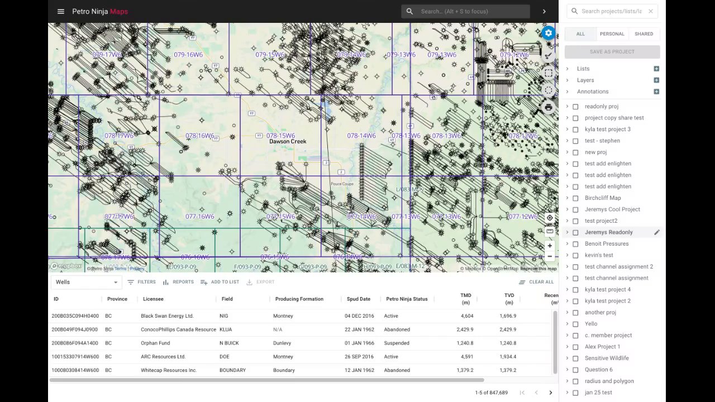Open the Wells data type dropdown
The image size is (715, 402).
click(85, 282)
